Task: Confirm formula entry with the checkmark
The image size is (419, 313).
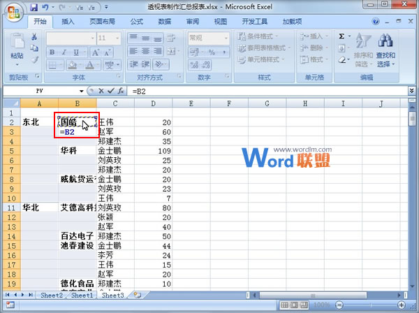Action: coord(110,91)
